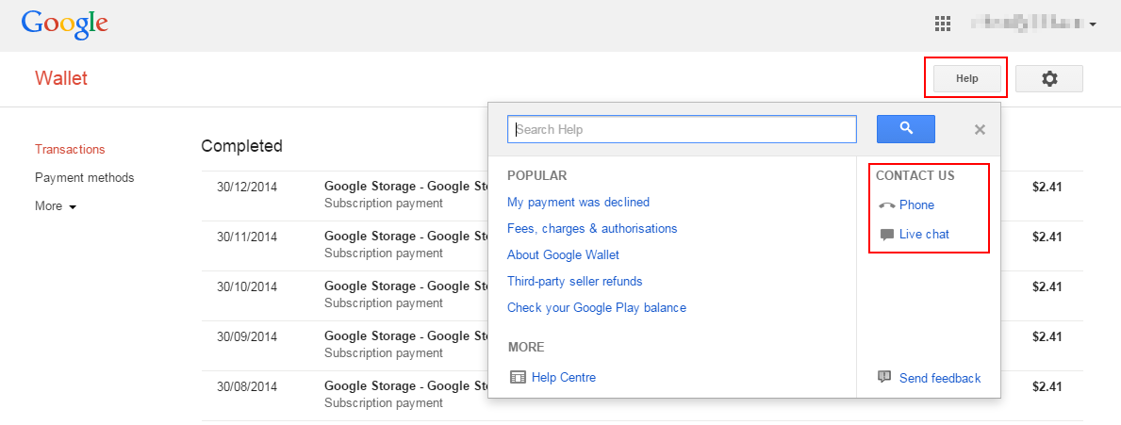1121x425 pixels.
Task: Click the Google logo
Action: (64, 25)
